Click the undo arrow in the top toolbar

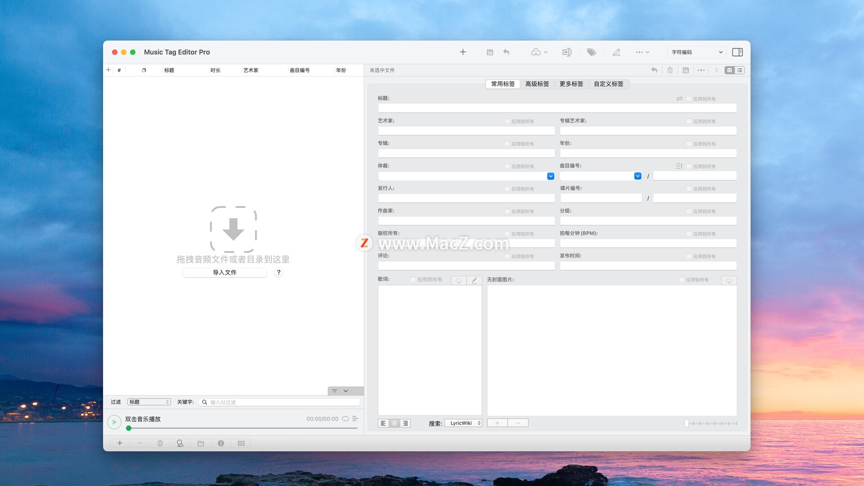click(506, 52)
